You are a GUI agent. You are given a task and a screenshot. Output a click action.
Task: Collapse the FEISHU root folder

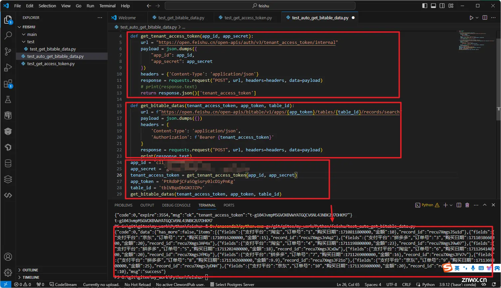(29, 27)
